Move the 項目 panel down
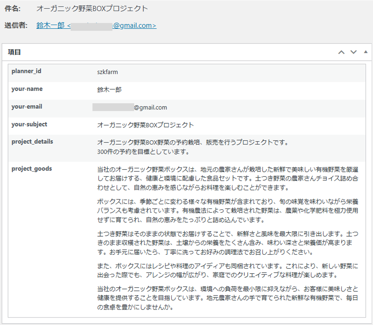373x325 pixels. click(353, 52)
